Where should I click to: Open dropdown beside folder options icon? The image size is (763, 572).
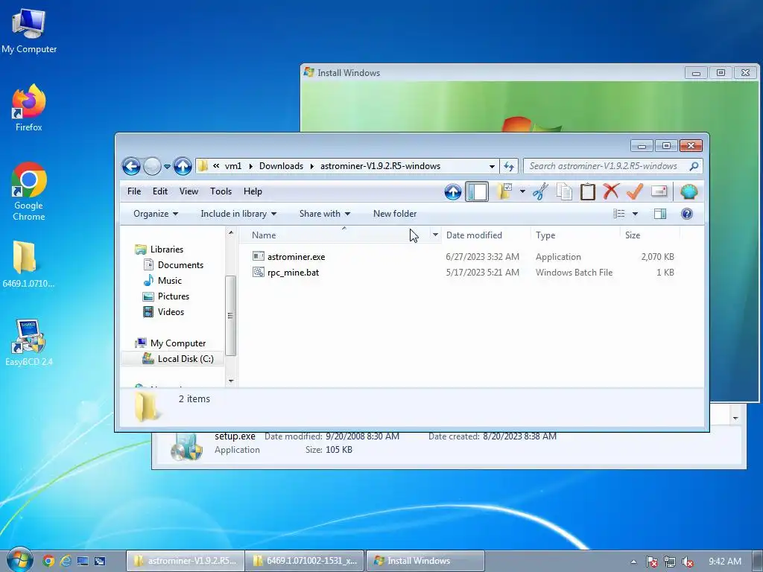[522, 191]
